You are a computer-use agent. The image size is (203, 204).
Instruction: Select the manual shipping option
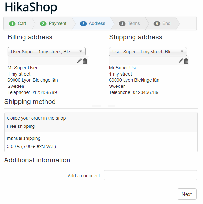click(101, 142)
